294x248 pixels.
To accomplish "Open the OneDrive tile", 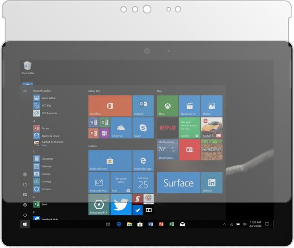I will point(121,128).
